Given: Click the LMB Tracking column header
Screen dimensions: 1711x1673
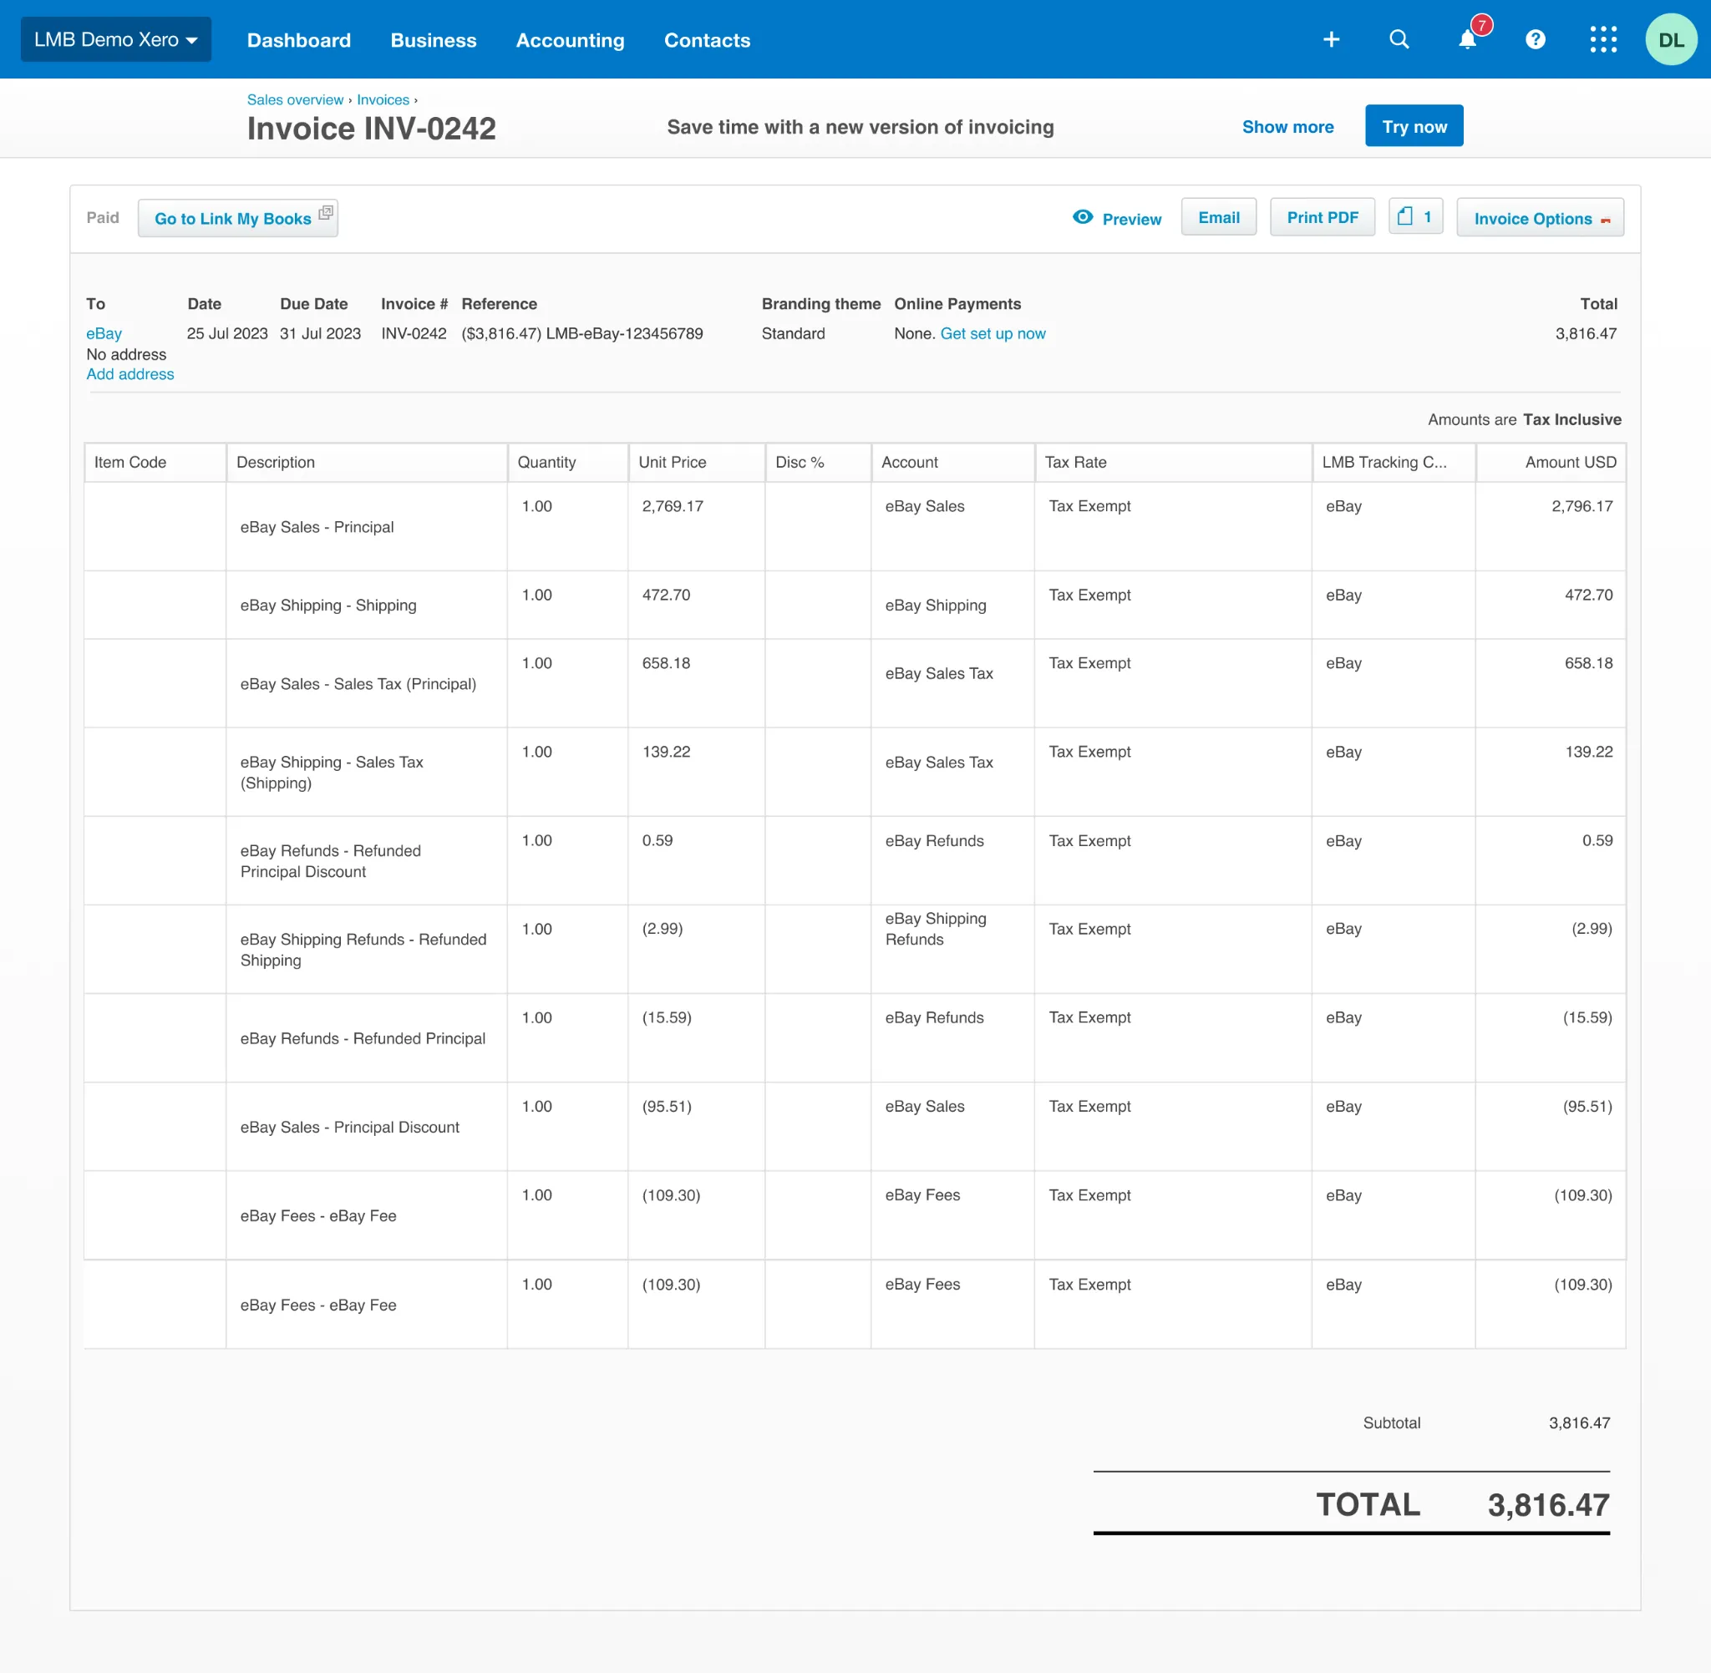Looking at the screenshot, I should (1394, 462).
